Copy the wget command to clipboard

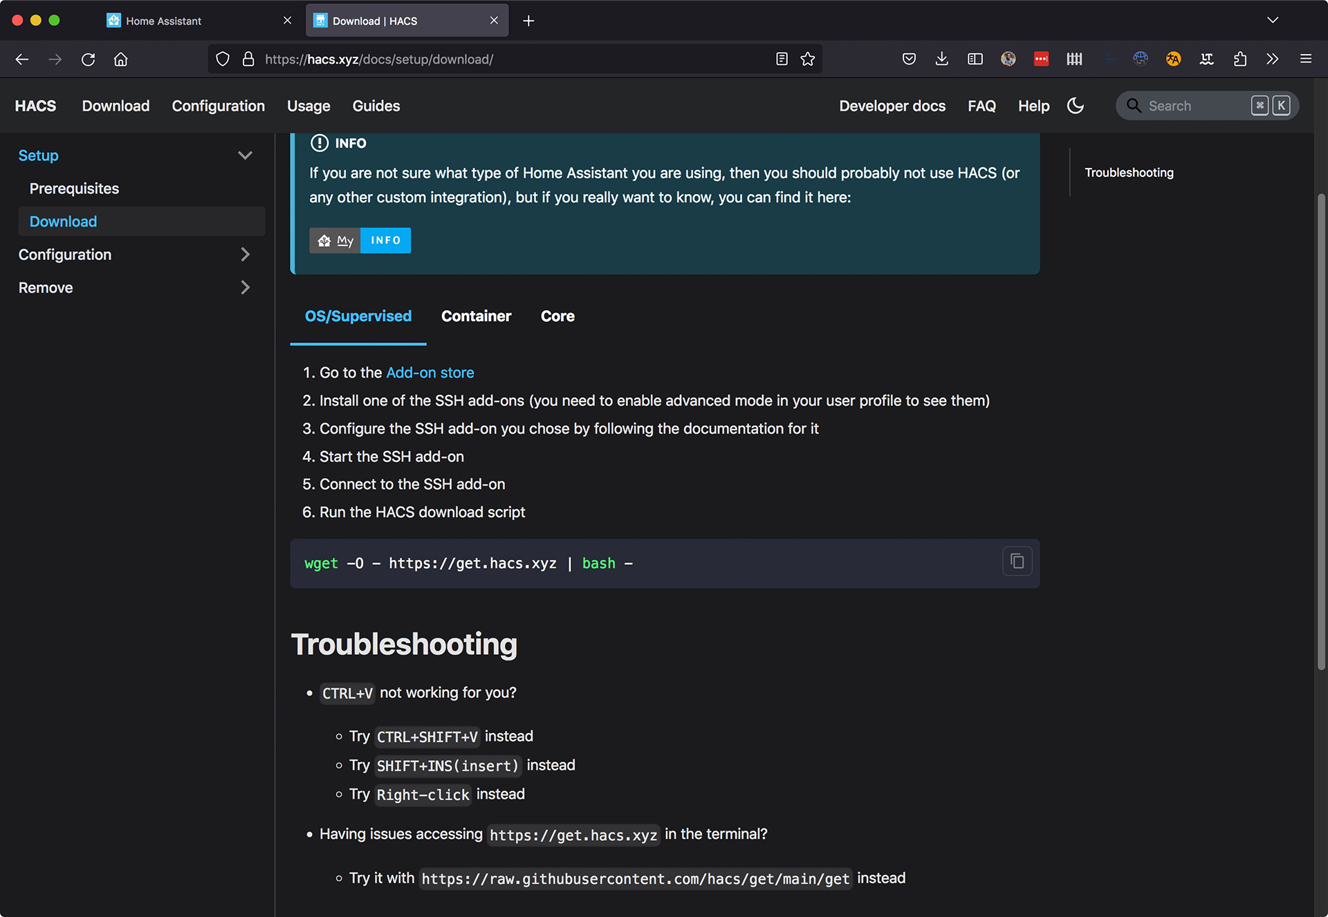click(1017, 562)
